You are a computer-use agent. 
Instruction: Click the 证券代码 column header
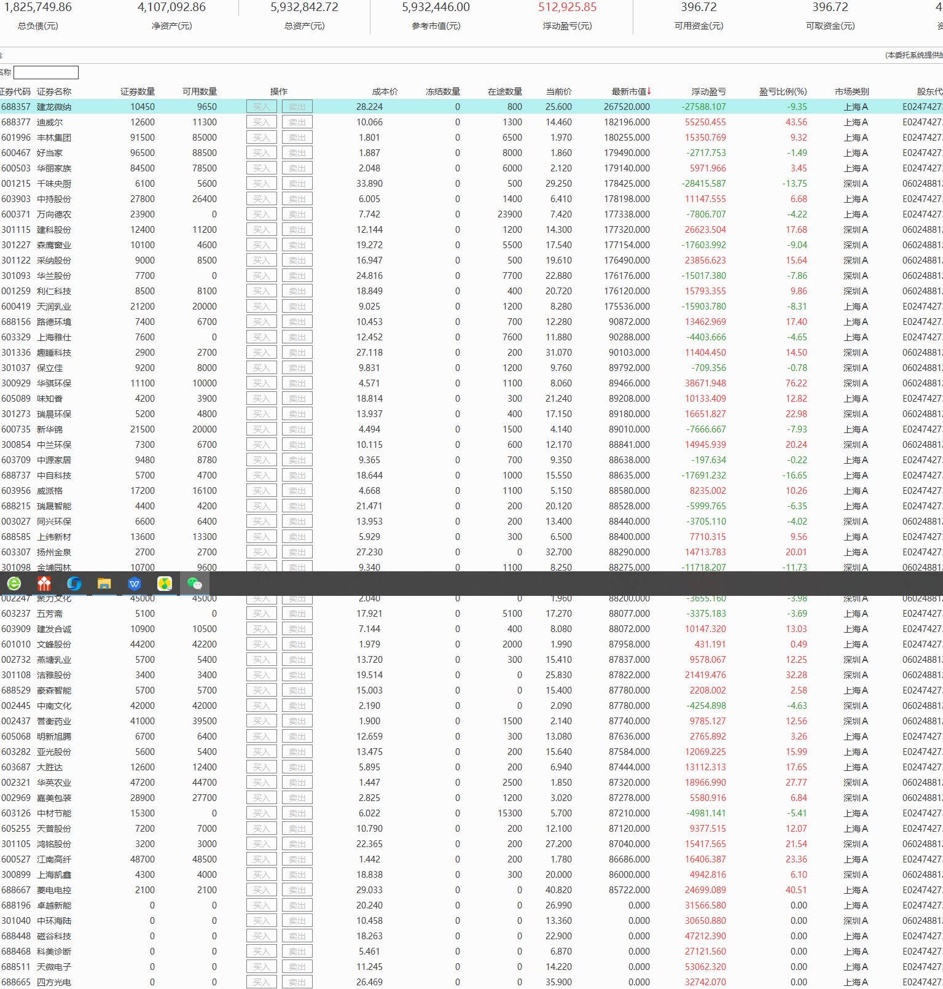15,92
